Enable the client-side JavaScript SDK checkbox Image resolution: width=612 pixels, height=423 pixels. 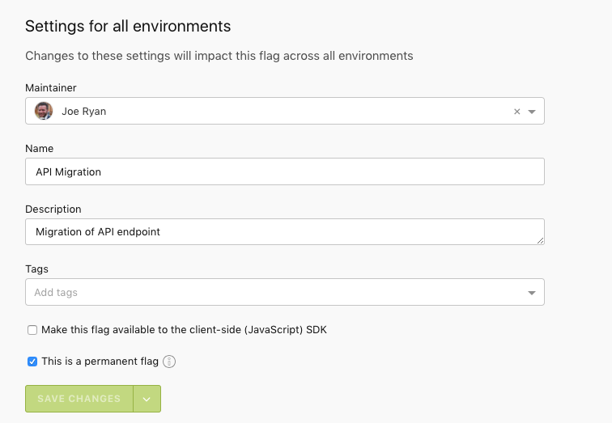pos(32,330)
